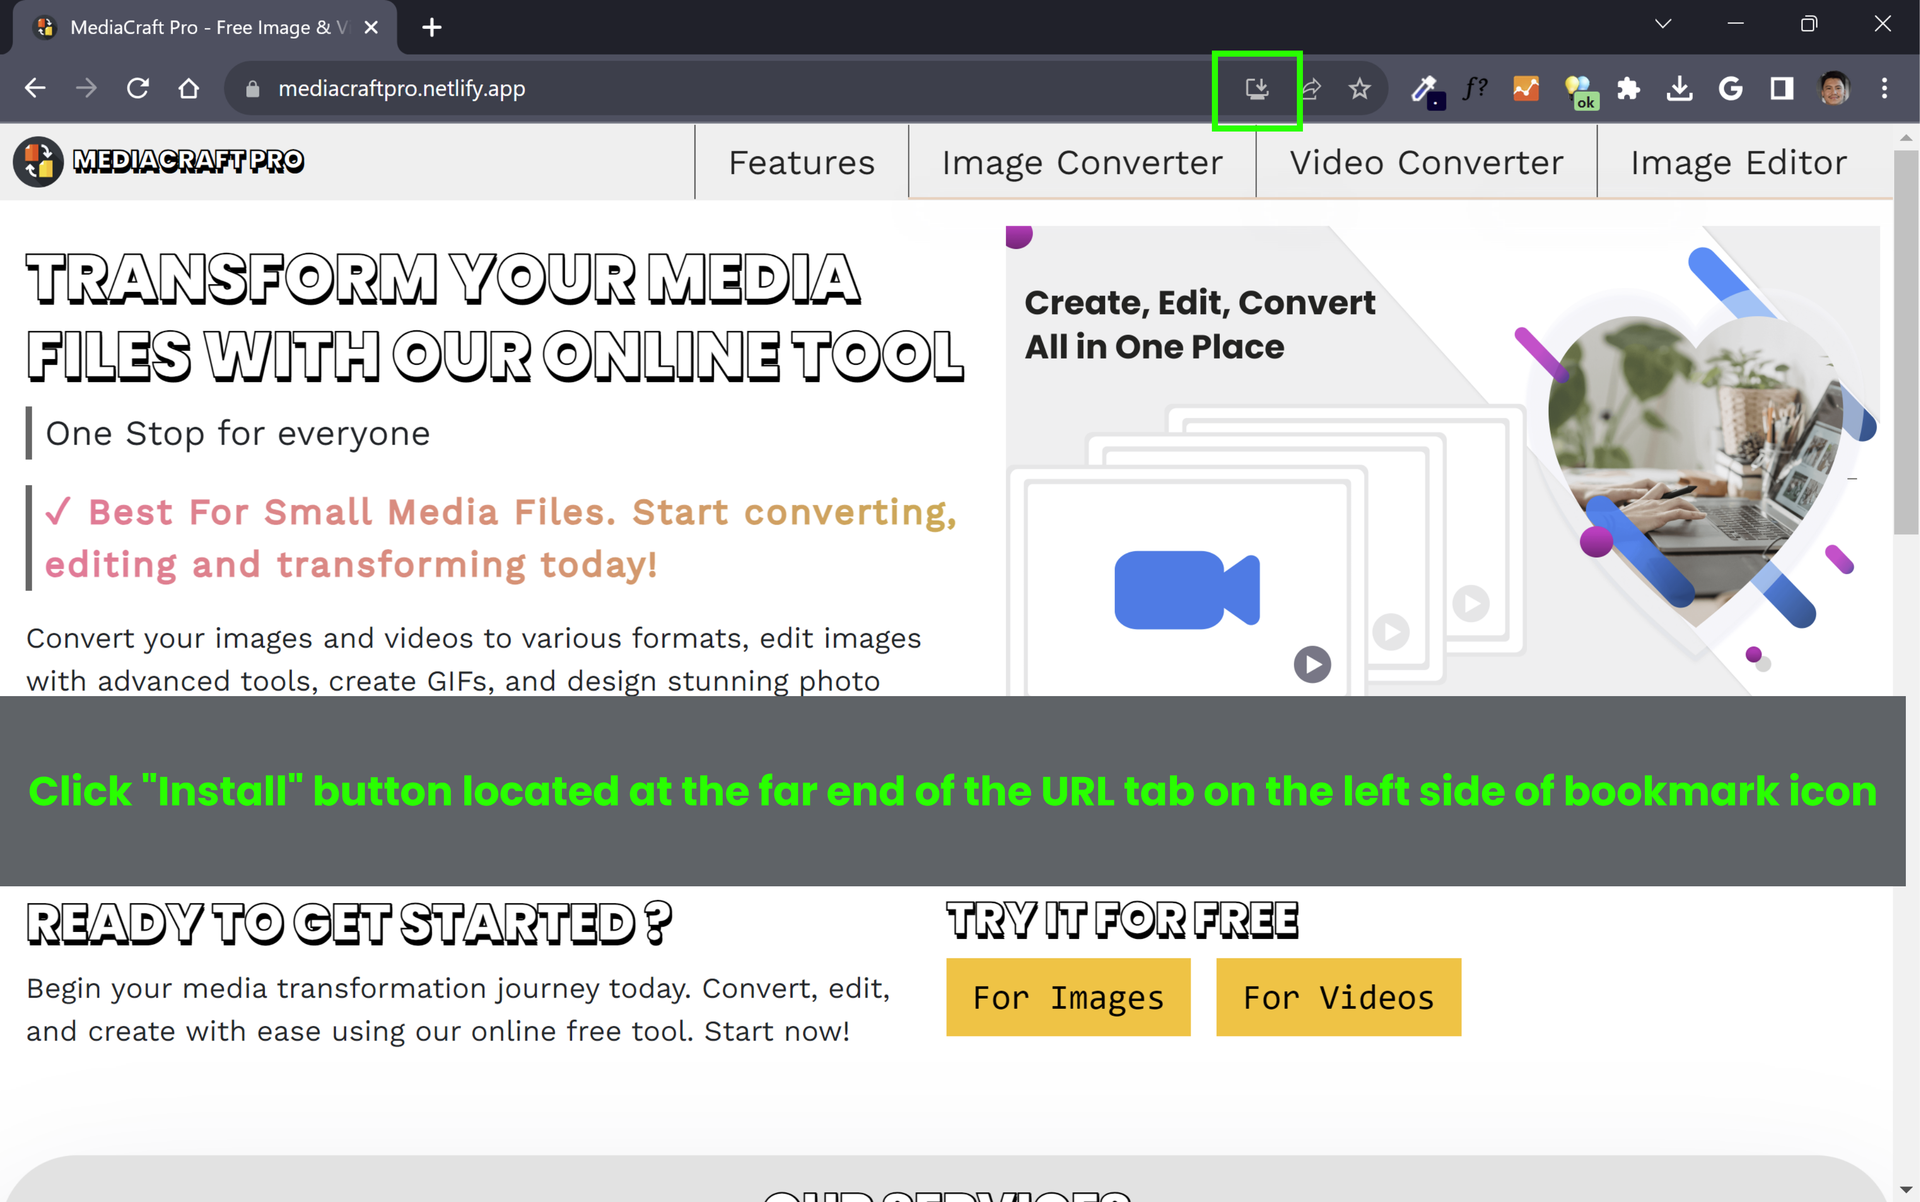Open the Video Converter nav tab
Viewport: 1920px width, 1202px height.
click(1426, 162)
